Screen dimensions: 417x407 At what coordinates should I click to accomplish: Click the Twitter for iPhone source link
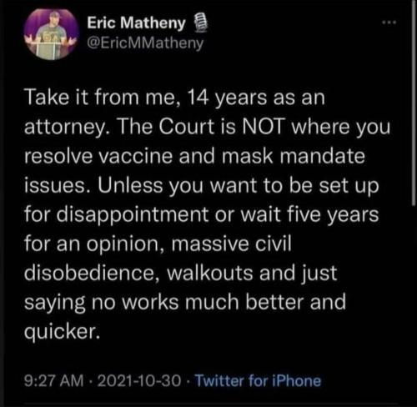pos(258,380)
